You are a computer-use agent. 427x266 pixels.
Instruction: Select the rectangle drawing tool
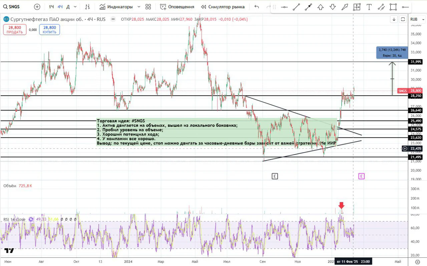[393, 7]
